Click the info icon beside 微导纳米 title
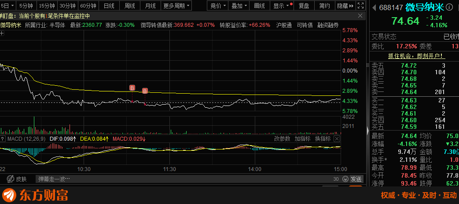This screenshot has height=204, width=459. point(449,7)
